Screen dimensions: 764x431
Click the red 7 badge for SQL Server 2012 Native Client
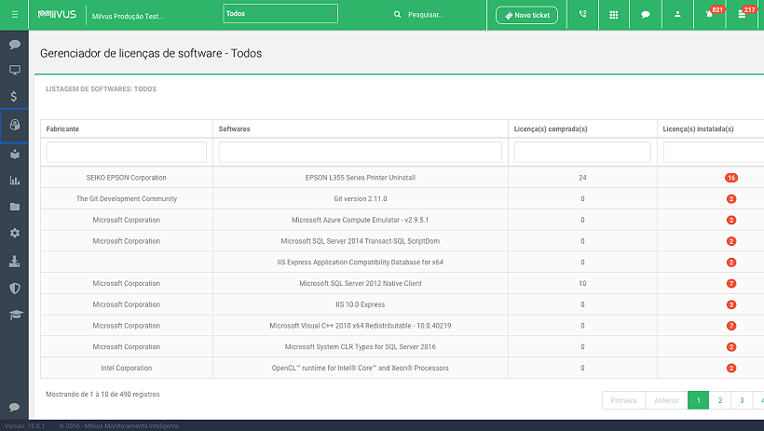(x=730, y=283)
